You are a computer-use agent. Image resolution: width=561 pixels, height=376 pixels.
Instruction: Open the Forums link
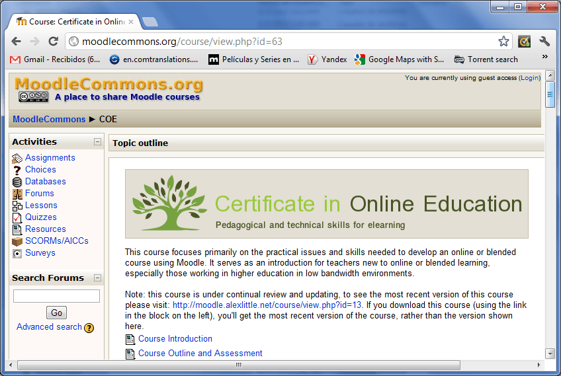coord(39,193)
